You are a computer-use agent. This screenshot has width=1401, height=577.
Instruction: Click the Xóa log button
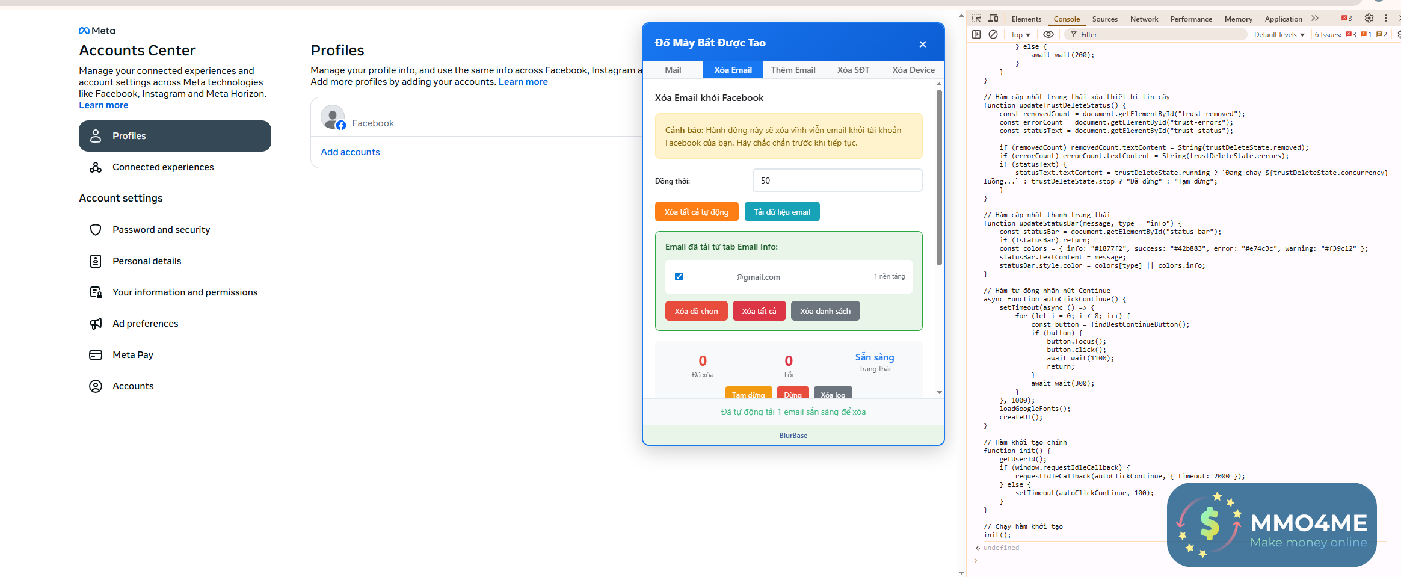tap(833, 393)
